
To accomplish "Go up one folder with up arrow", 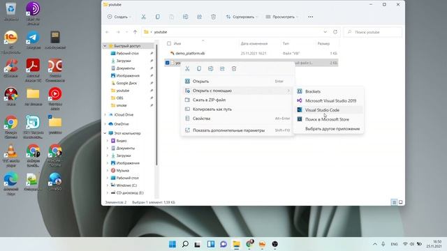I will tap(135, 32).
